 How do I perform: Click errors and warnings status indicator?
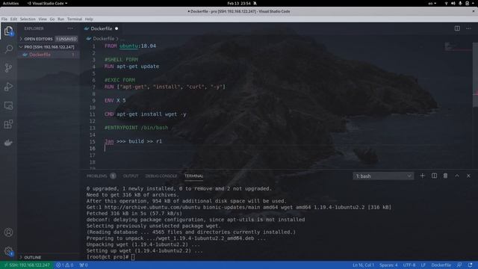(x=65, y=265)
